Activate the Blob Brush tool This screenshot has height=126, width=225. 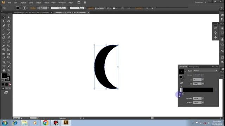[4, 37]
